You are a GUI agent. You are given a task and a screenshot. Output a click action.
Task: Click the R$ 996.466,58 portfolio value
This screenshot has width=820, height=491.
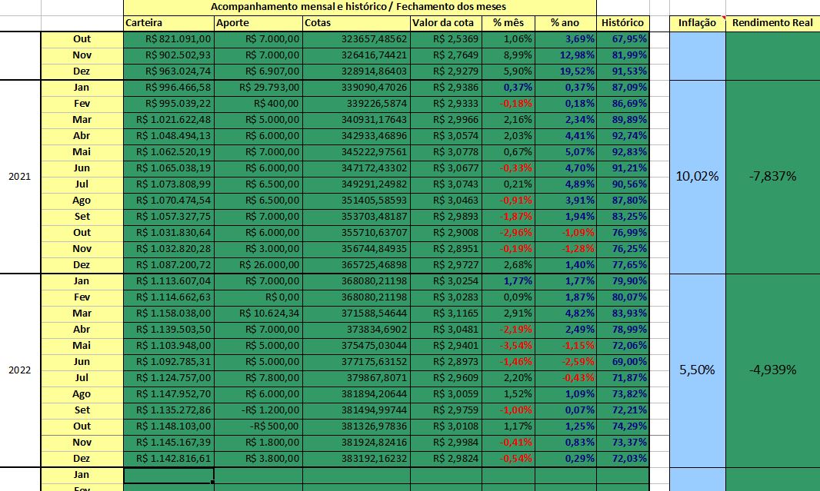click(x=169, y=88)
